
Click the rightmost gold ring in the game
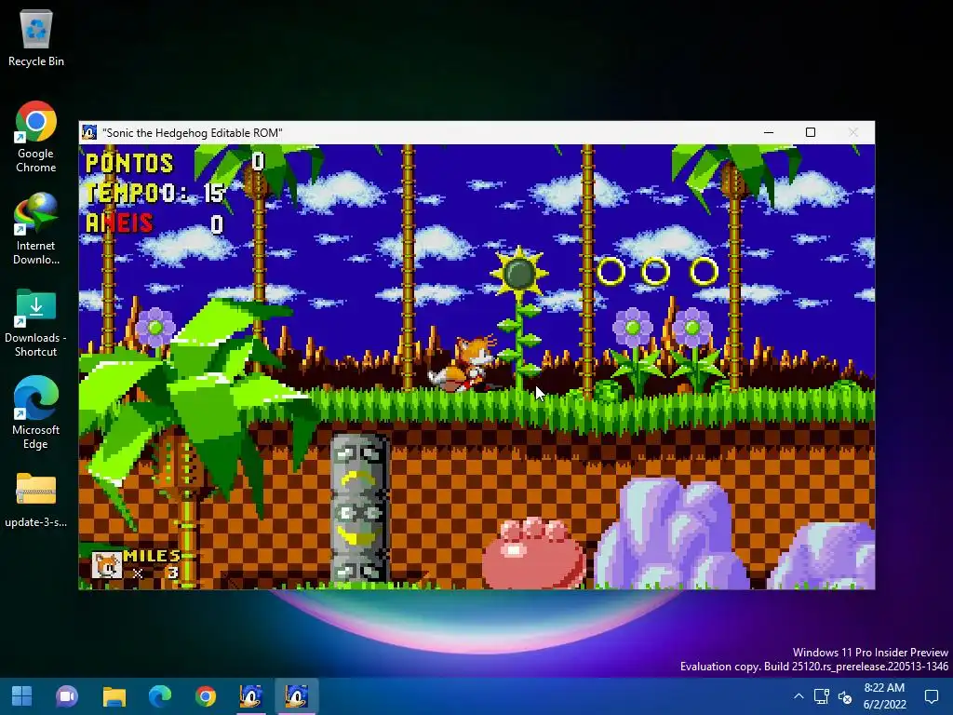704,271
